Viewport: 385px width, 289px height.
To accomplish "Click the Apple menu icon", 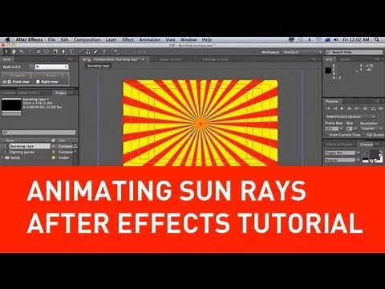I will tap(7, 39).
